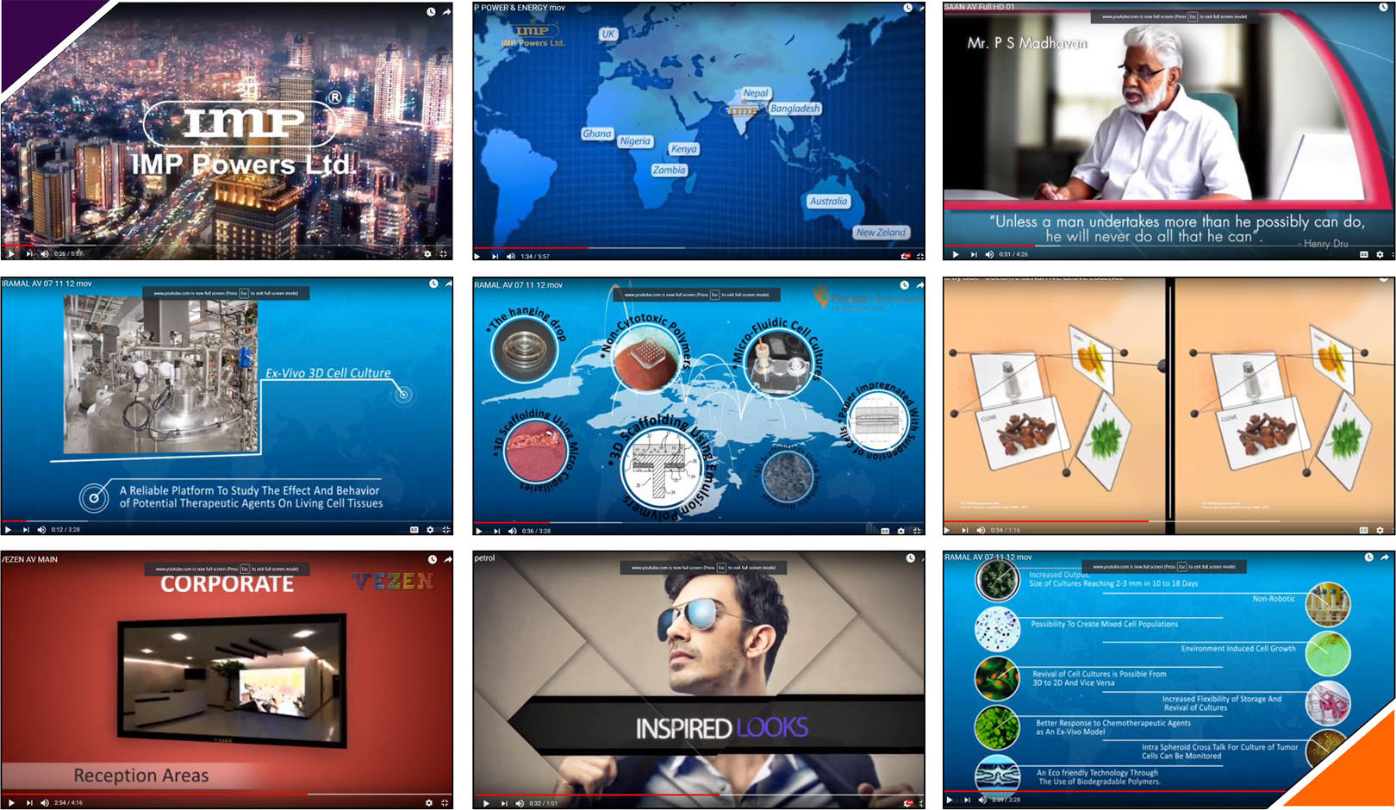Skip to next in hanging drop scaffolding video

(496, 531)
